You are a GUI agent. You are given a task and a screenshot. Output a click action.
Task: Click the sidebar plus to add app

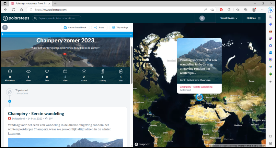pos(271,82)
